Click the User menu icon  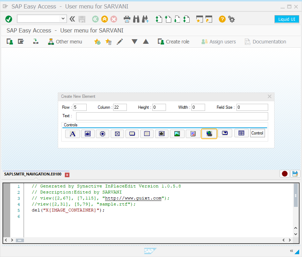10,42
